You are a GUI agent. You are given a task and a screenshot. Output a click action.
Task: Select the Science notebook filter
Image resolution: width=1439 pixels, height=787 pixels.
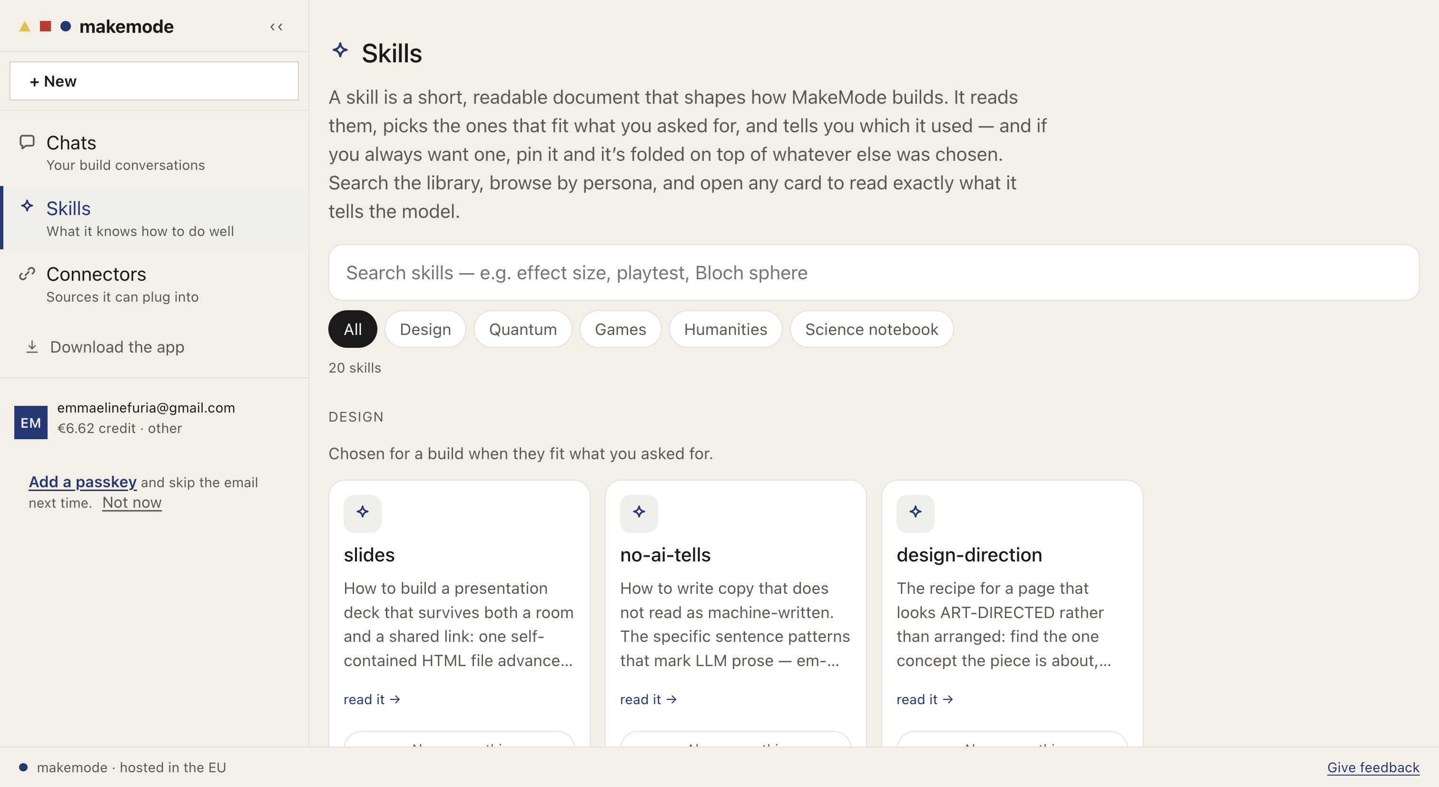pyautogui.click(x=871, y=329)
